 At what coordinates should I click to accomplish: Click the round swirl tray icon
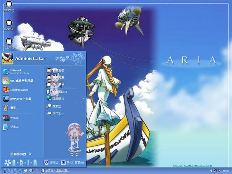click(219, 171)
